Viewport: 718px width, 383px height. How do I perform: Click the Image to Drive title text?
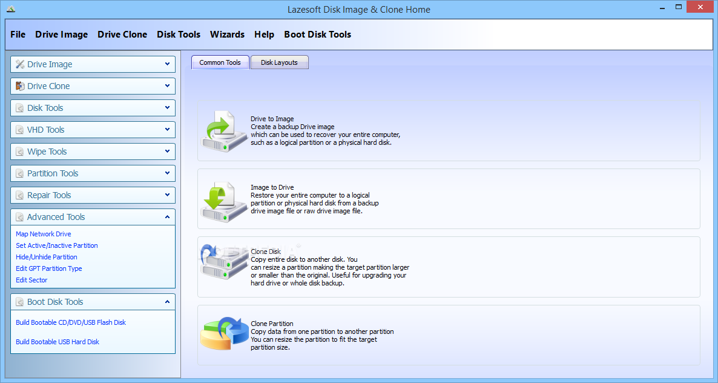[x=272, y=187]
